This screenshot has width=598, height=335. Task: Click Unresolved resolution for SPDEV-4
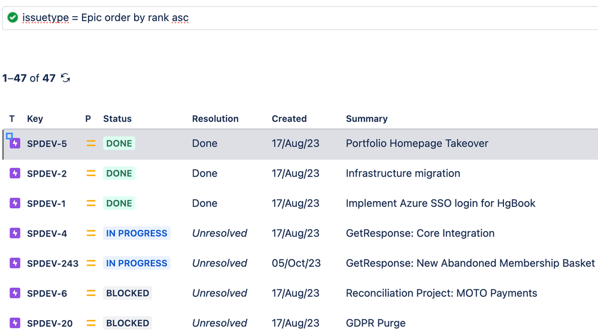pyautogui.click(x=219, y=233)
